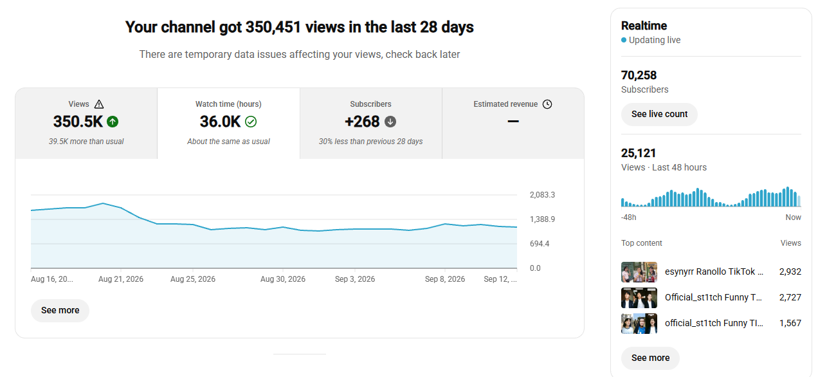
Task: Open the Views metric tab
Action: [86, 124]
